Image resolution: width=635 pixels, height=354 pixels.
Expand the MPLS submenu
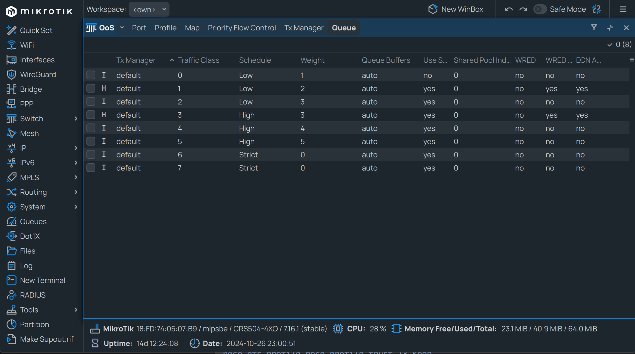76,177
